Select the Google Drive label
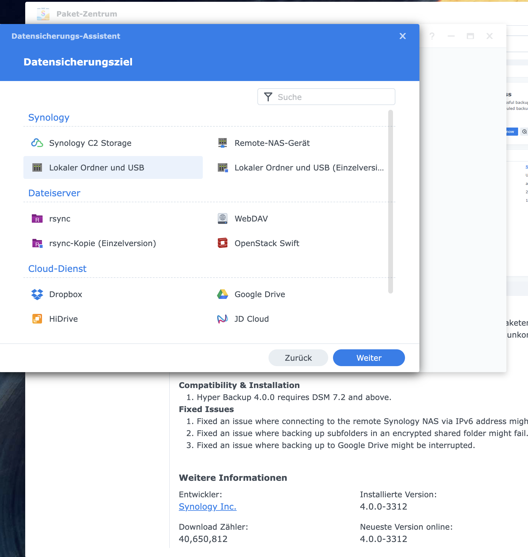528x557 pixels. (260, 294)
